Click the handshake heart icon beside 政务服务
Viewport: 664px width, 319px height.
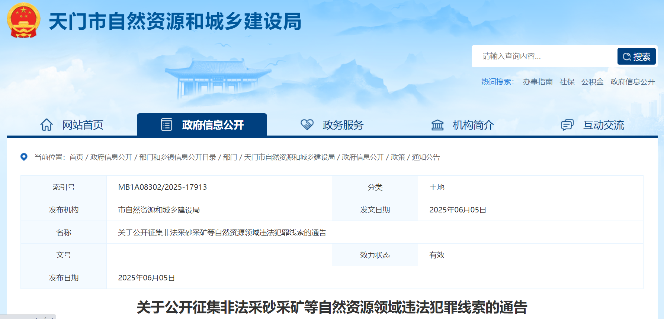point(307,124)
